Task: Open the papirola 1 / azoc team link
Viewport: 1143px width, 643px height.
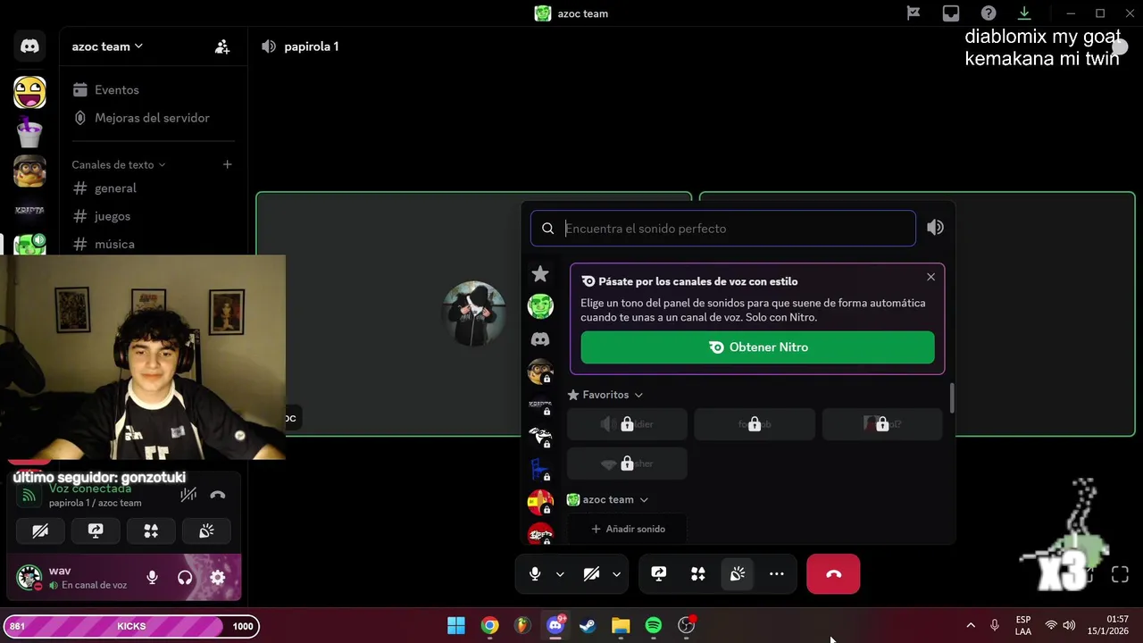Action: pyautogui.click(x=95, y=503)
